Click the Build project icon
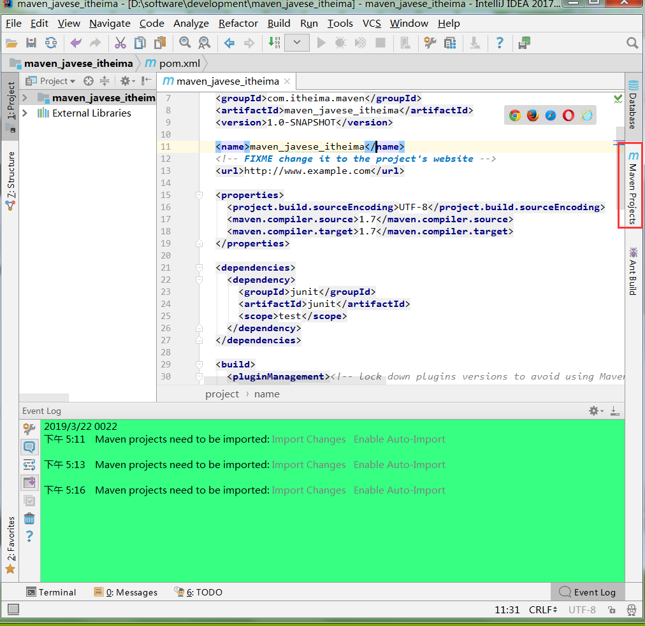Viewport: 645px width, 626px height. (274, 43)
